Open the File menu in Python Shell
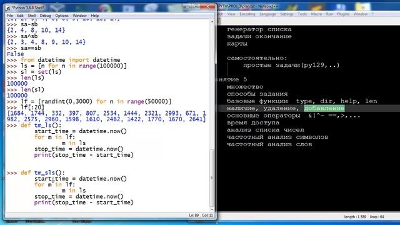The image size is (400, 225). click(x=10, y=16)
